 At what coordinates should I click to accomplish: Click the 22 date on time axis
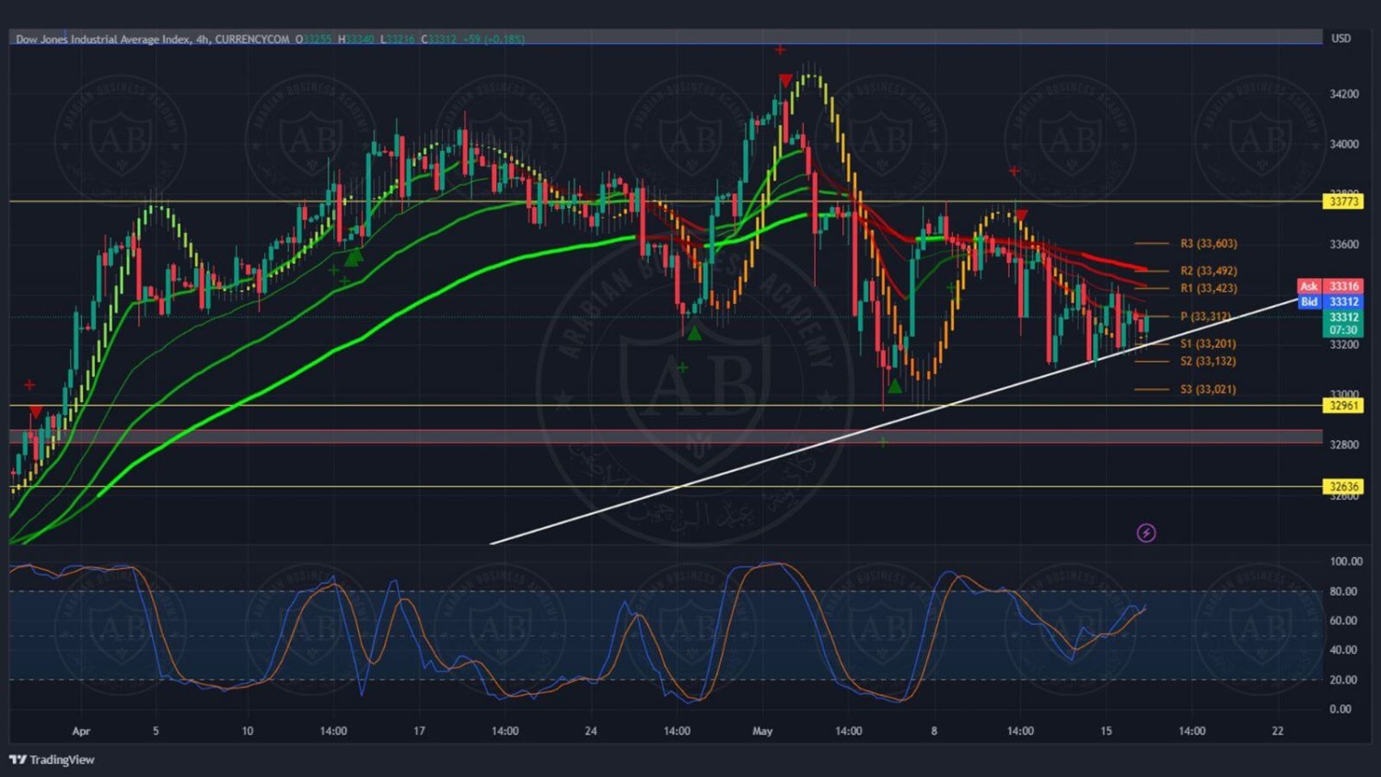click(x=1278, y=731)
